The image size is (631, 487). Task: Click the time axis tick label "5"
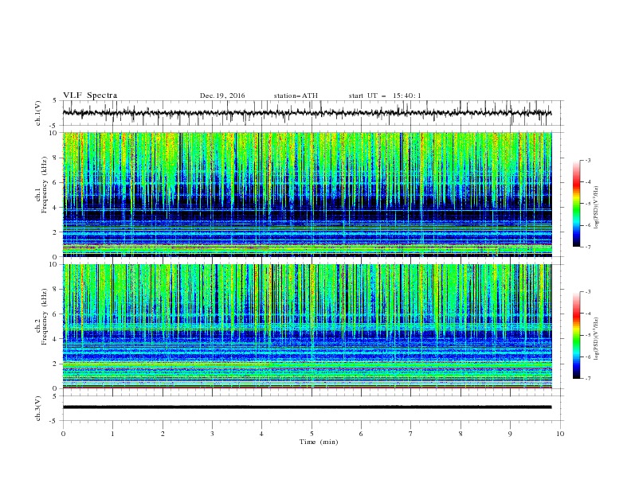312,434
